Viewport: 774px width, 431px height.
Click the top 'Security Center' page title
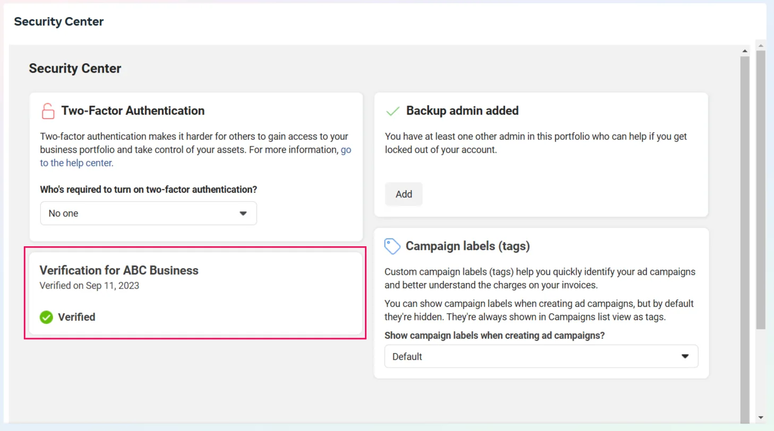(x=59, y=22)
